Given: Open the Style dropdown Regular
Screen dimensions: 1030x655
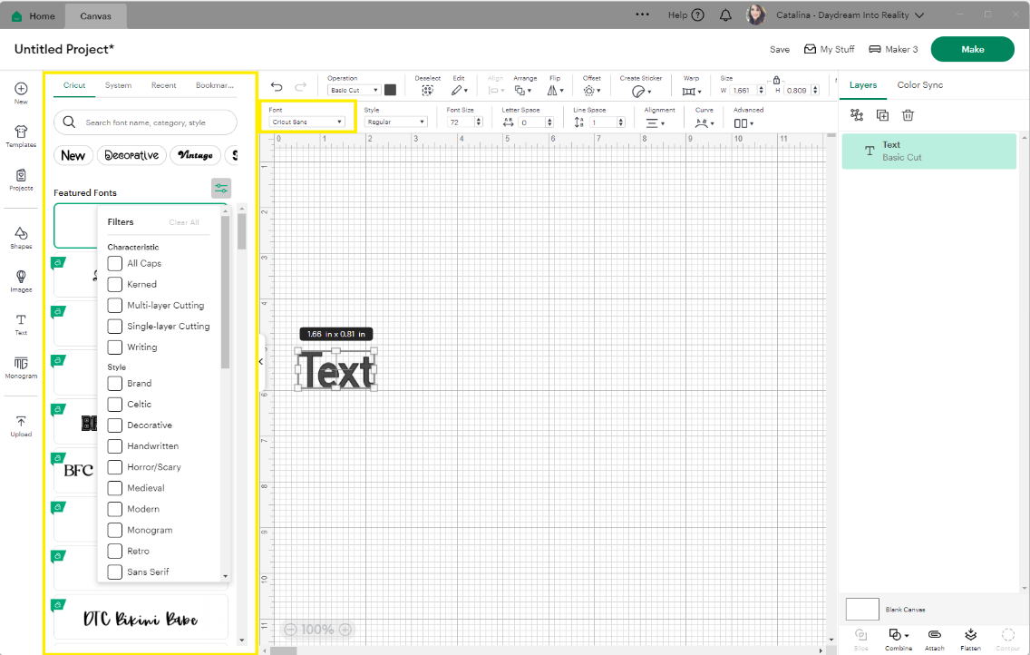Looking at the screenshot, I should point(395,122).
